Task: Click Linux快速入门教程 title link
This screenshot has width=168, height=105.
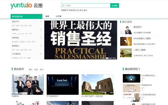Action: (142, 38)
